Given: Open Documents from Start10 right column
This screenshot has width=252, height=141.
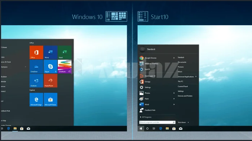Looking at the screenshot, I should (182, 62).
